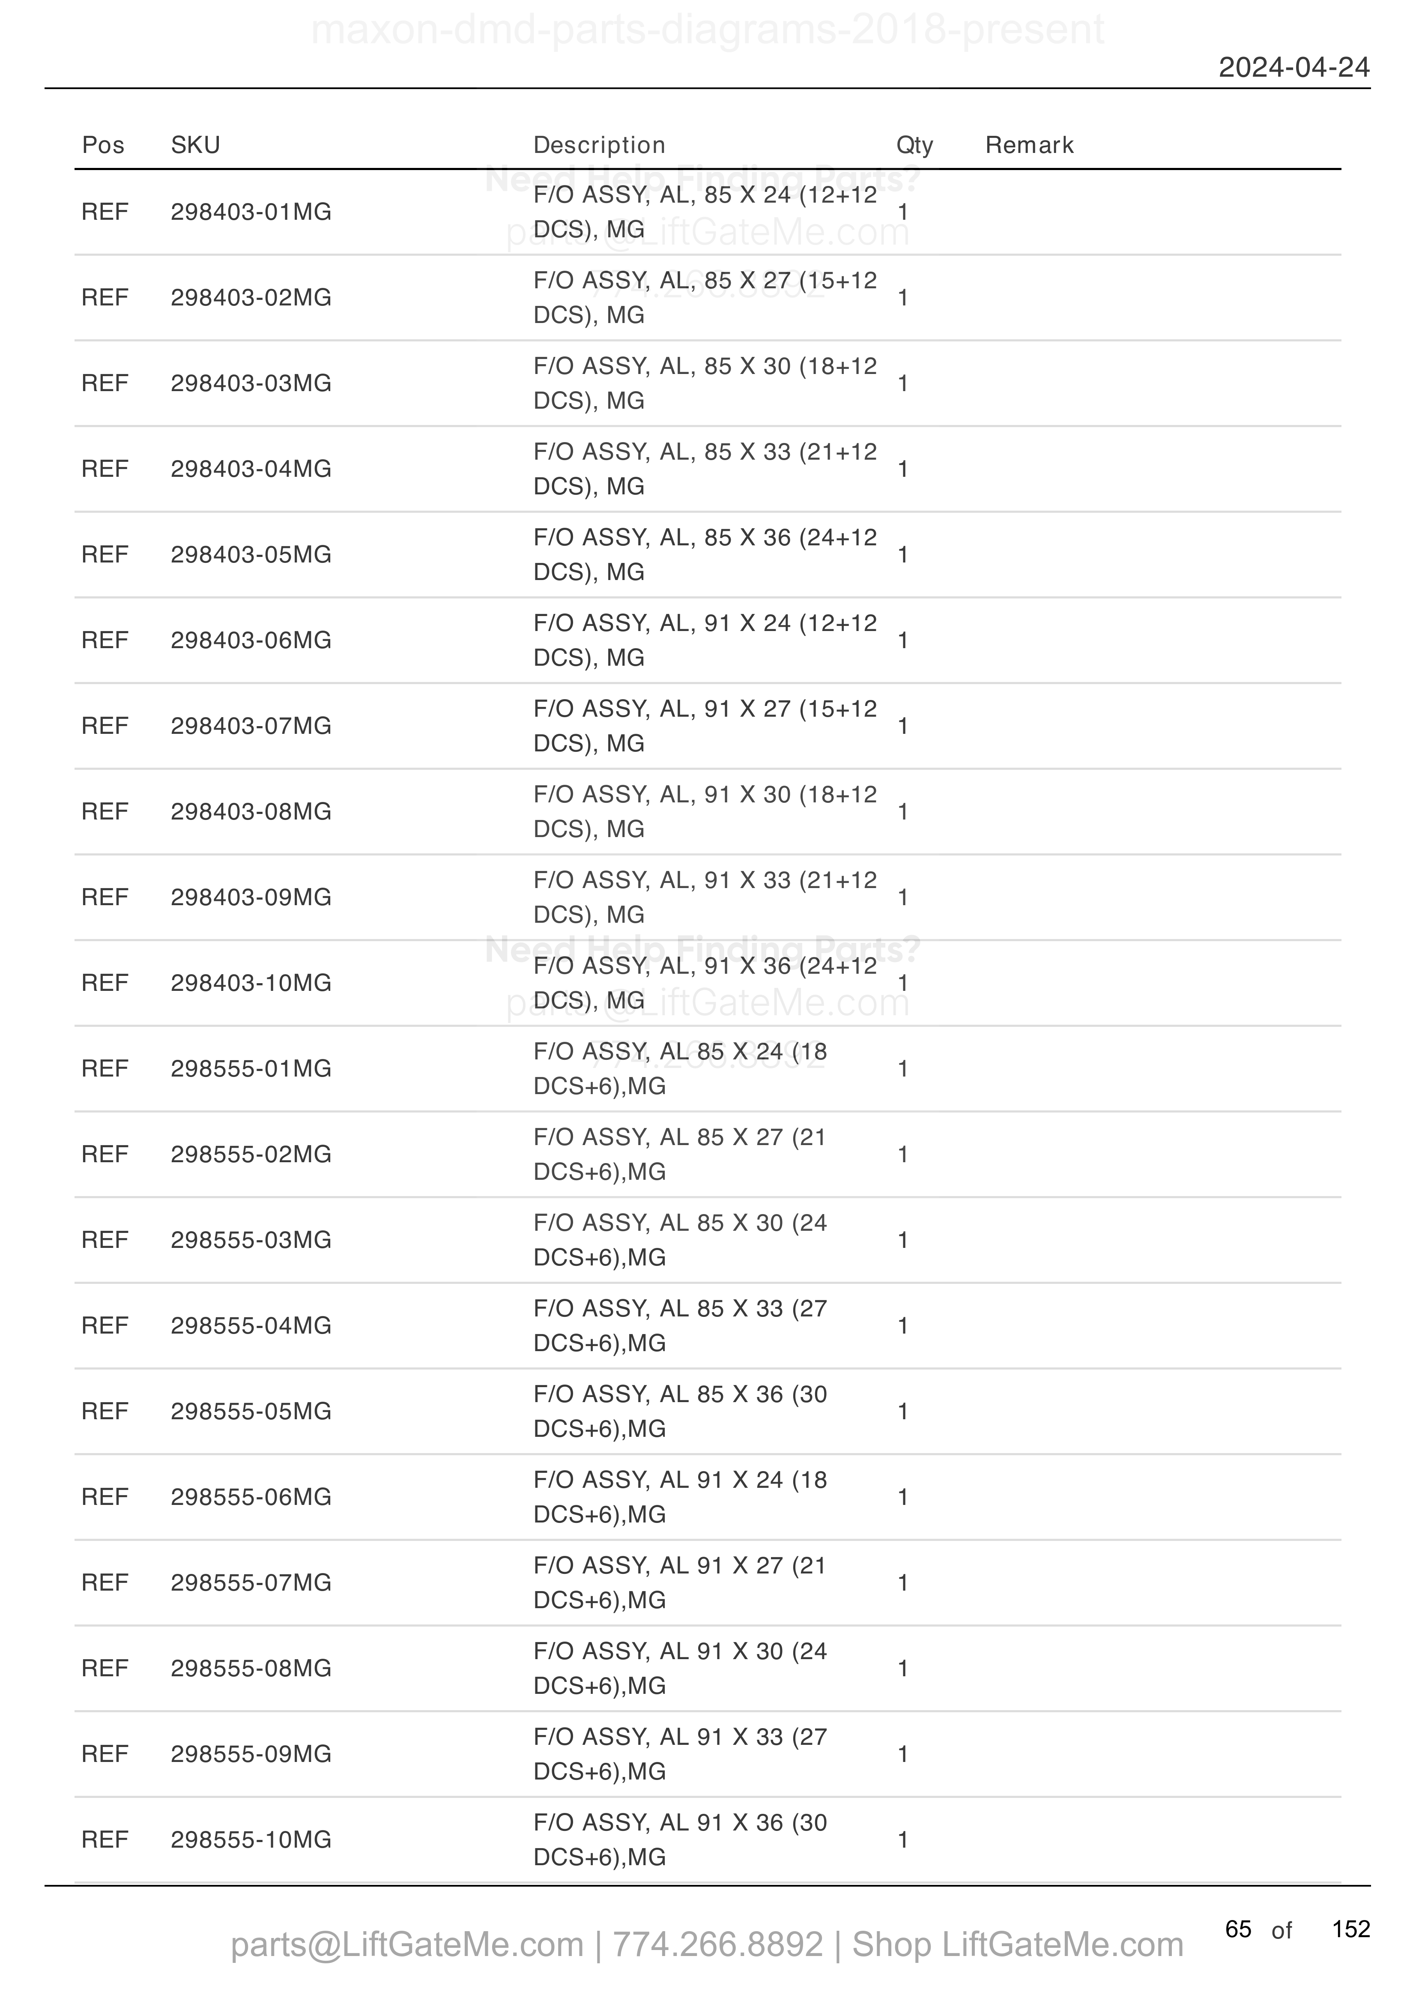Select SKU 298555-10MG in last row

coord(251,1839)
